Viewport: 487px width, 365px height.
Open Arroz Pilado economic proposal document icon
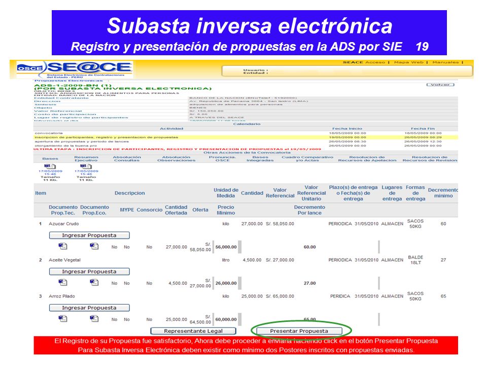click(x=94, y=318)
